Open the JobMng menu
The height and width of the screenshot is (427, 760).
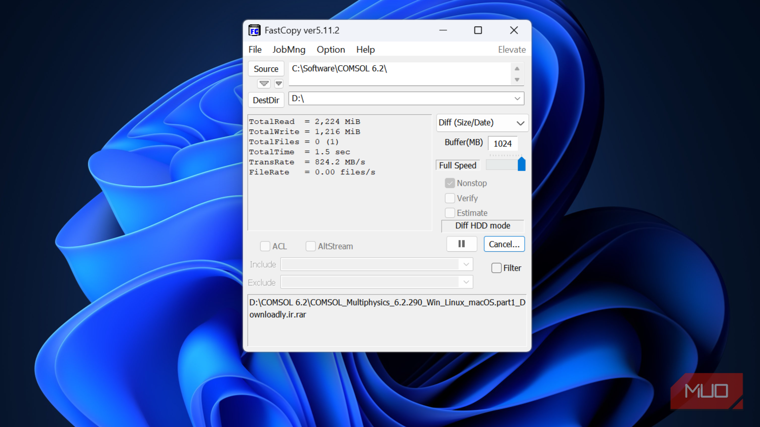click(289, 50)
